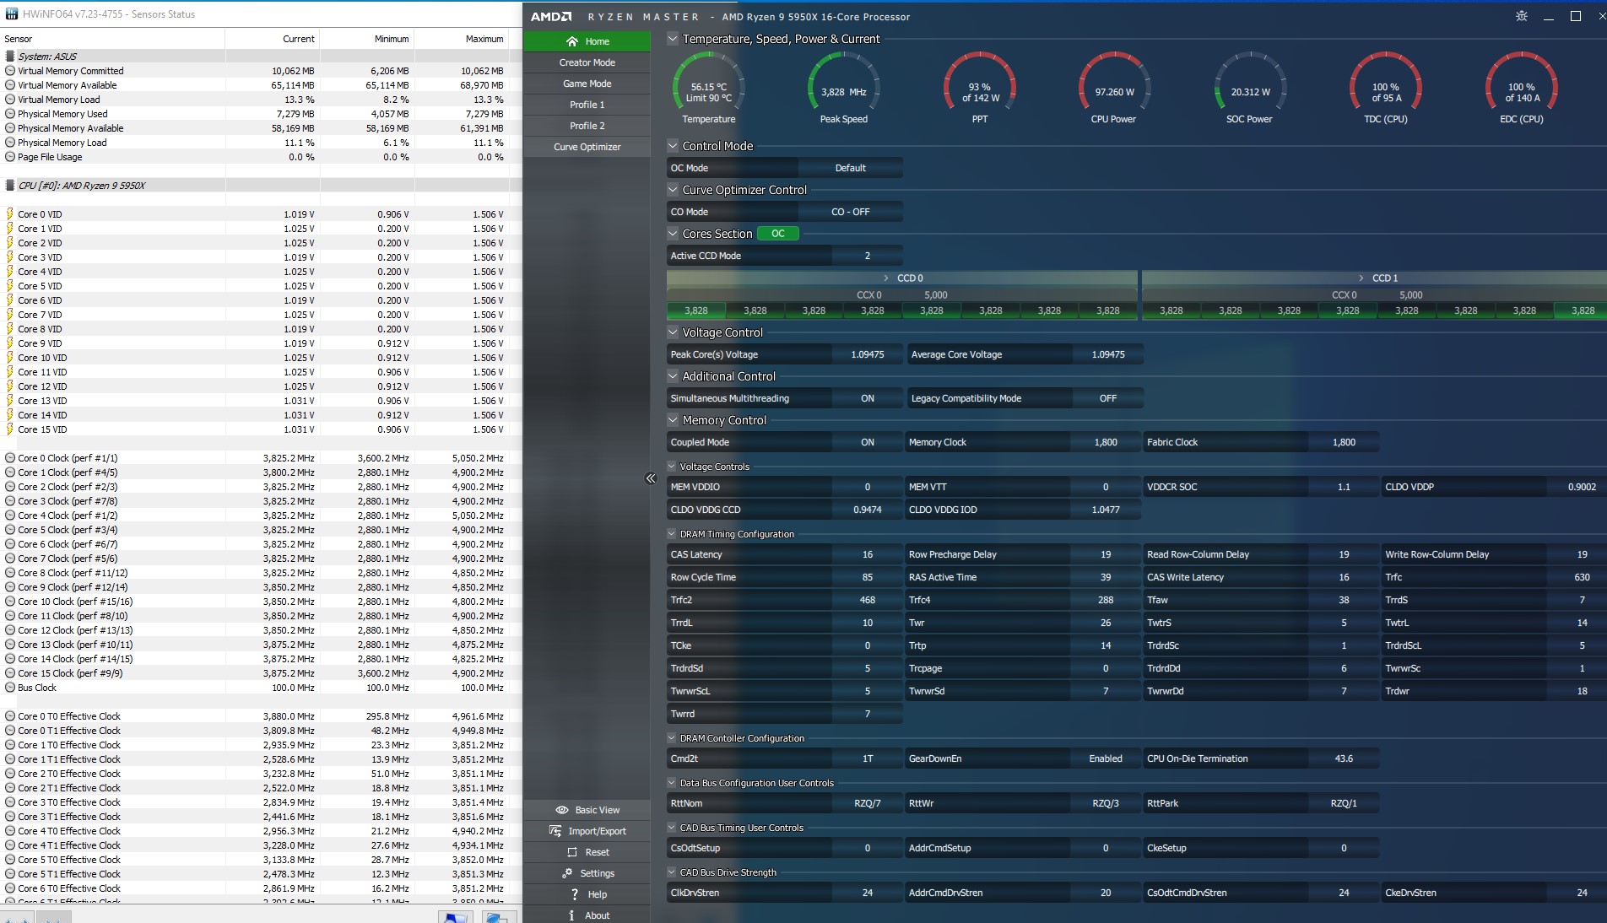This screenshot has height=923, width=1607.
Task: Click the bug report icon in title bar
Action: tap(1521, 16)
